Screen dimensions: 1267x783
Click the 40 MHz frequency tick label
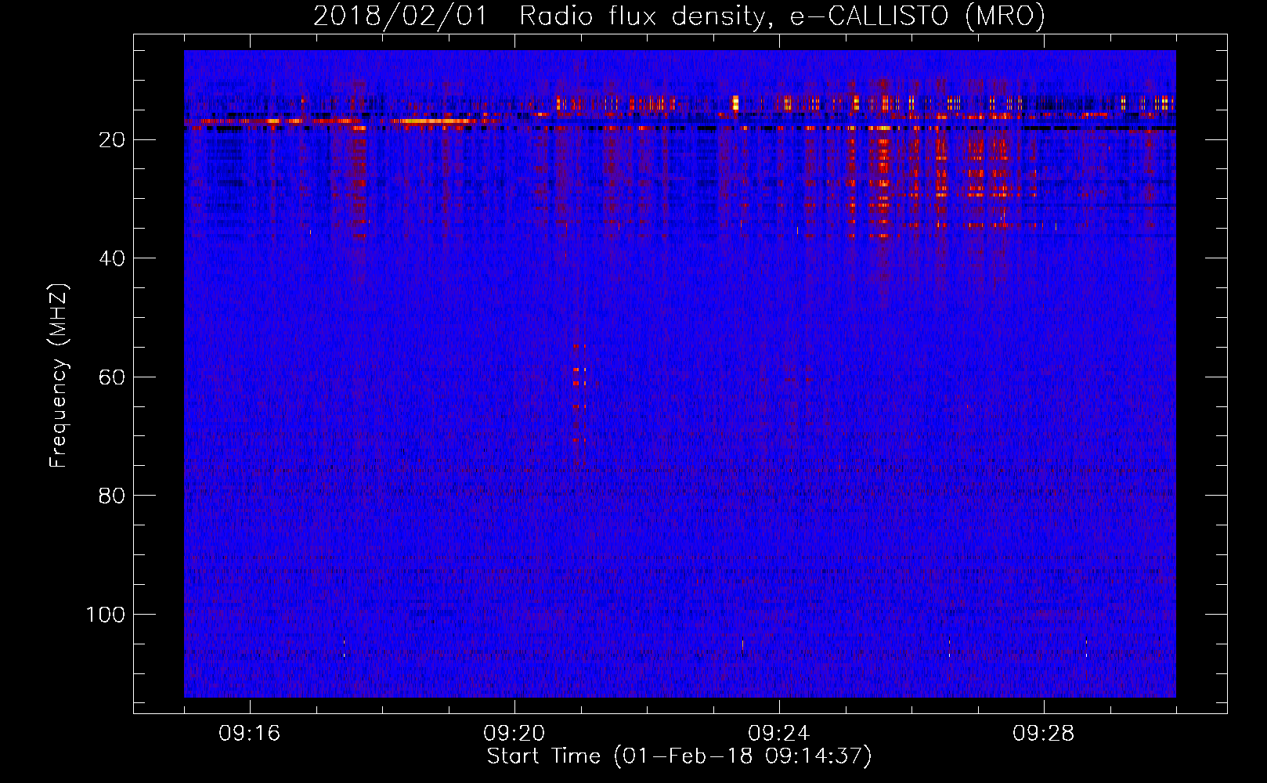click(112, 258)
